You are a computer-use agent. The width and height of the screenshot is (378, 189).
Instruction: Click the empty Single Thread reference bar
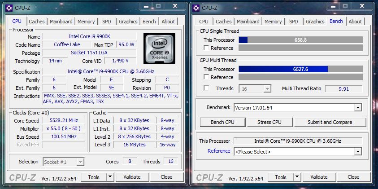(x=300, y=48)
